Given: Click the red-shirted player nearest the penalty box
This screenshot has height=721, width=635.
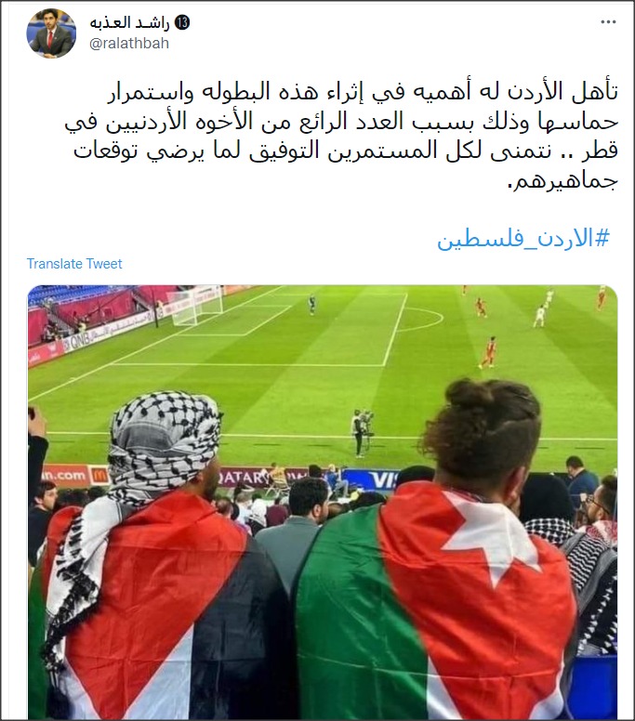Looking at the screenshot, I should (x=489, y=352).
